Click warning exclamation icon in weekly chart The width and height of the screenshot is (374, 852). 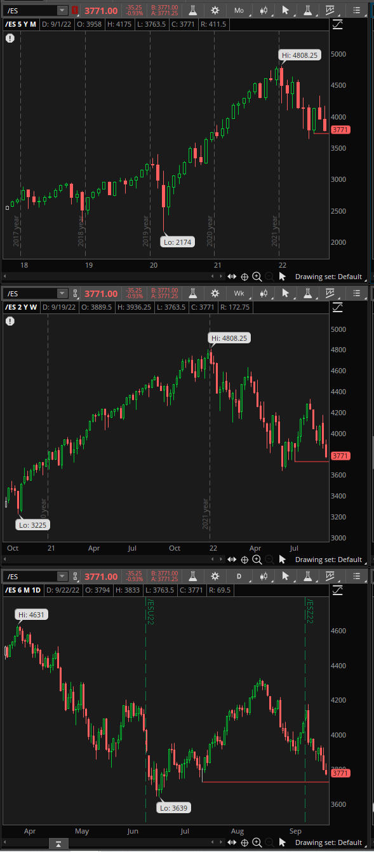click(x=10, y=321)
